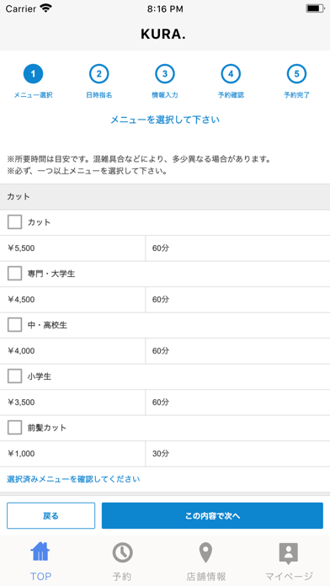Click the この内容で次へ button
The image size is (330, 586).
[212, 516]
